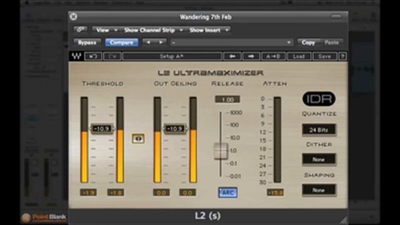Click the Undo arrow in Waves toolbar
400x225 pixels.
click(93, 56)
